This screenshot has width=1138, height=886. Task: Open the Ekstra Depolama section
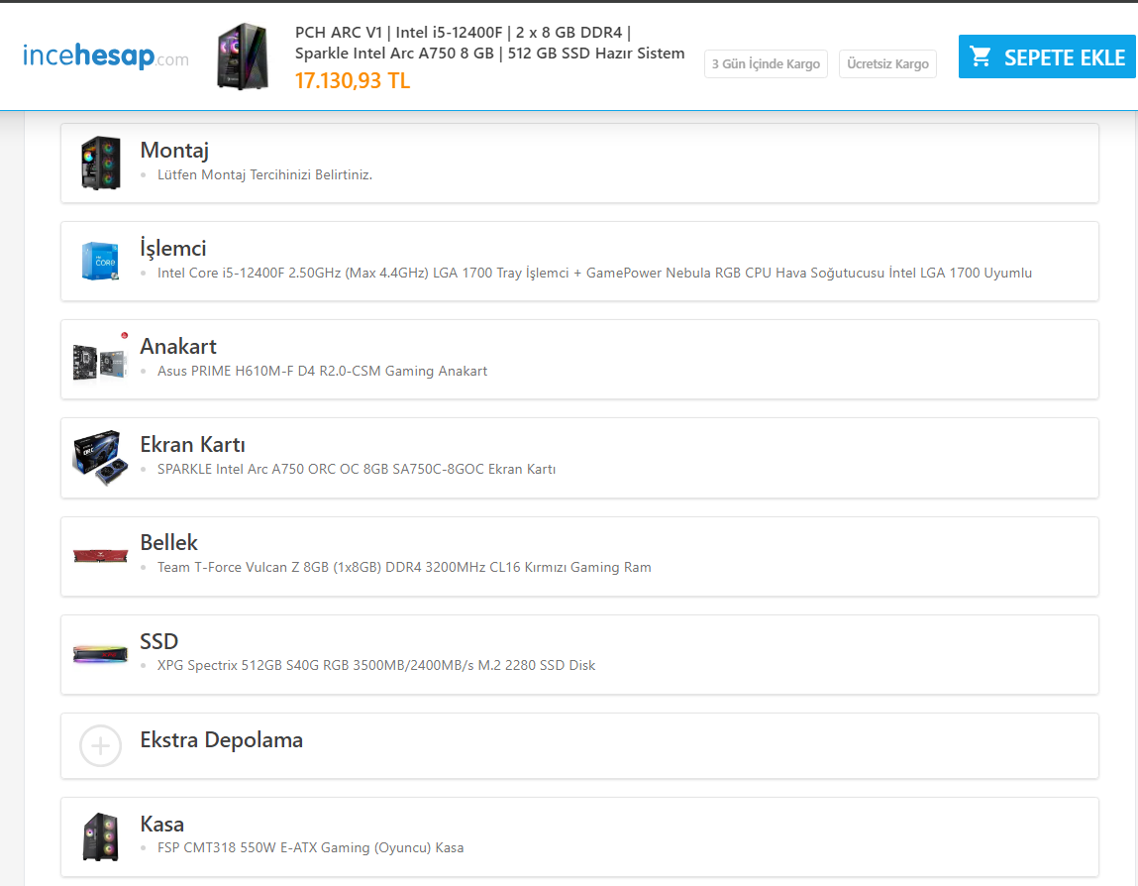(222, 740)
